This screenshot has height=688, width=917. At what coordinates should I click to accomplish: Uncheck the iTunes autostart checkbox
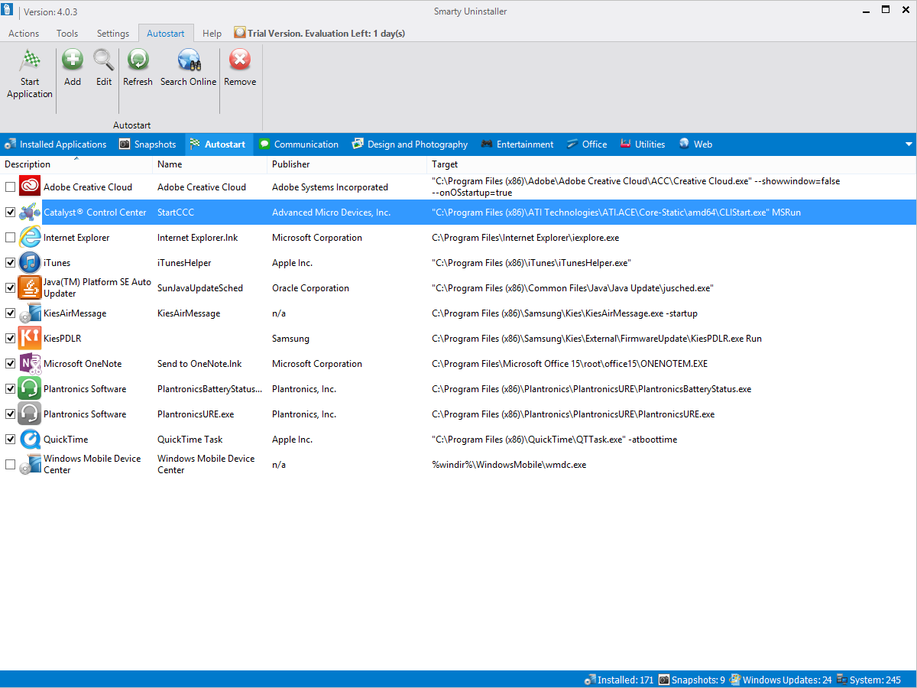[x=10, y=263]
